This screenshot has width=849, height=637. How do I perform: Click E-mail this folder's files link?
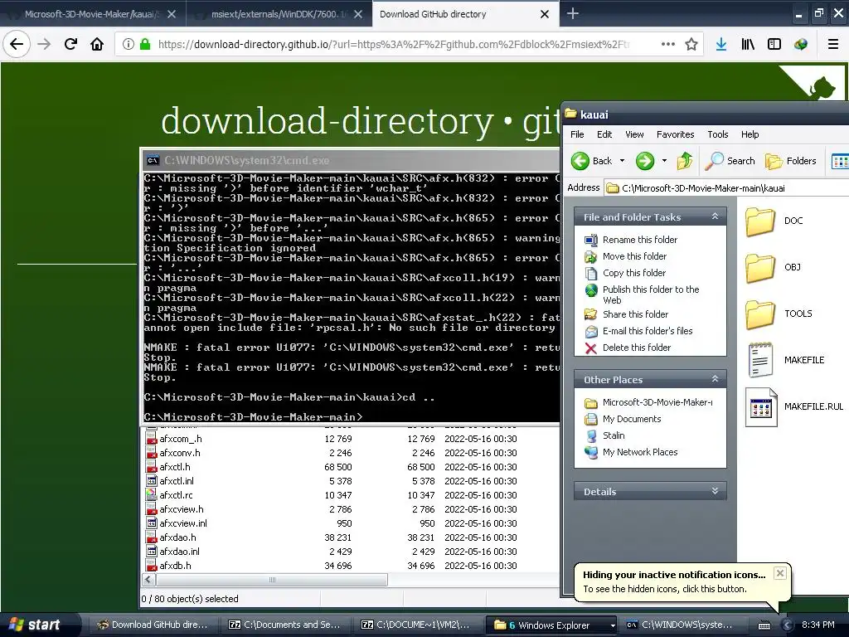coord(648,331)
